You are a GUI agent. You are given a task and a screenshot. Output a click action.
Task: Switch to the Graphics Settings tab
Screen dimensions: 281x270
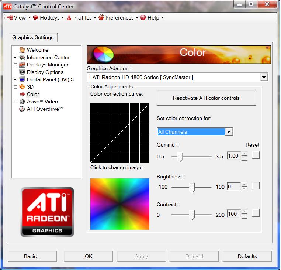(33, 37)
